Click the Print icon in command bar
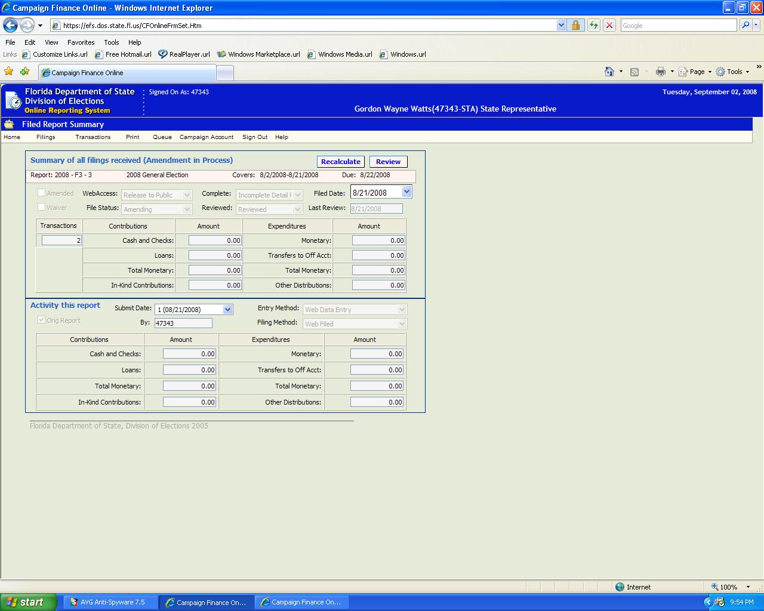Screen dimensions: 764x611 tap(660, 72)
